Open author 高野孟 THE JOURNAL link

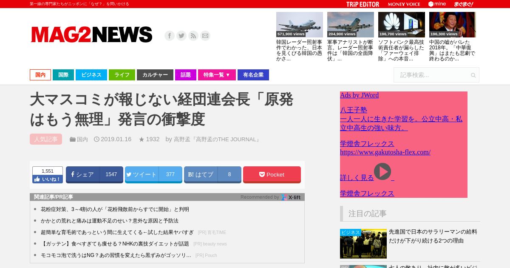pos(217,139)
